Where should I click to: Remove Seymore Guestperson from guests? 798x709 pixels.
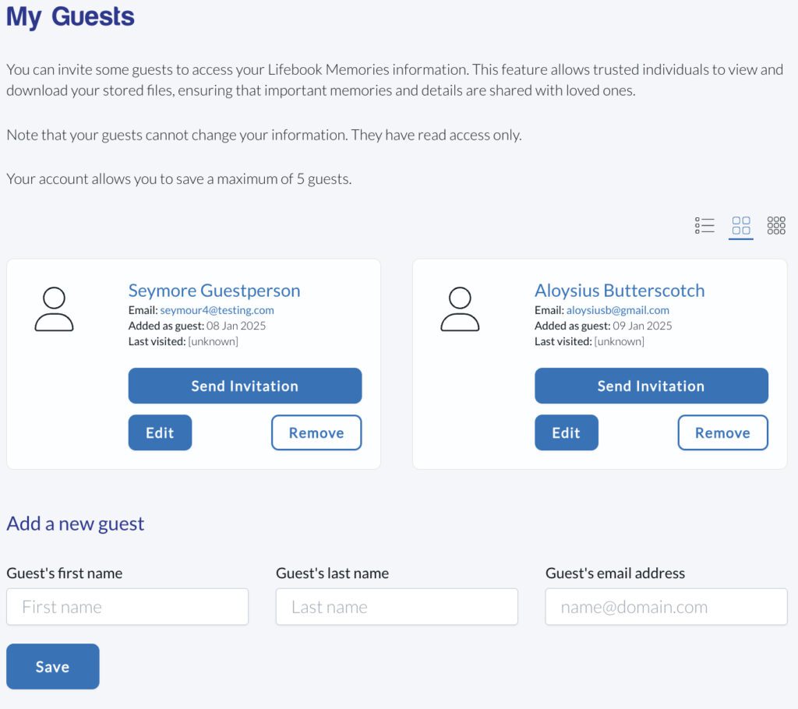click(316, 432)
